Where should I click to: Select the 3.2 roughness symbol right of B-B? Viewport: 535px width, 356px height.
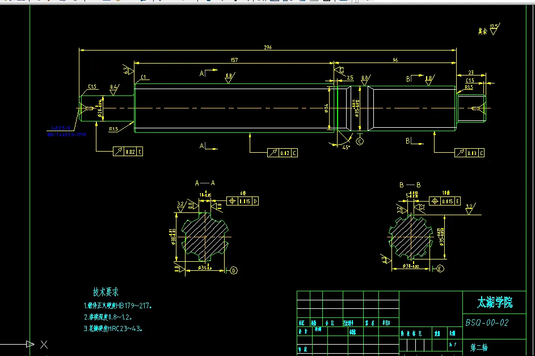(470, 209)
